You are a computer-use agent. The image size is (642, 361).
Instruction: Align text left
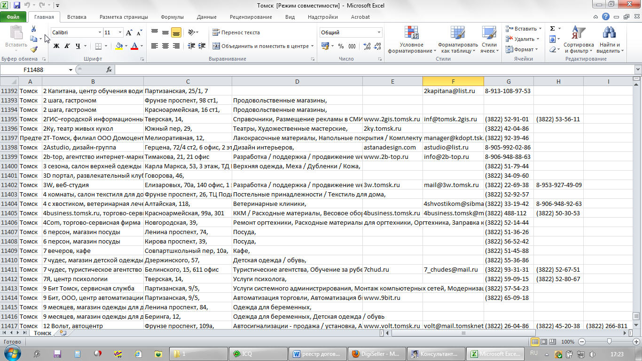(155, 46)
